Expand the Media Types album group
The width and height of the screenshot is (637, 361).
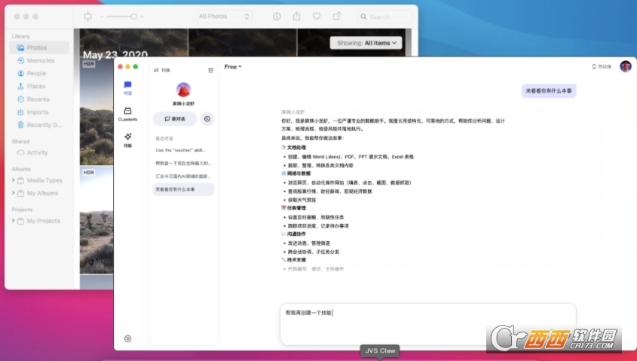point(14,180)
